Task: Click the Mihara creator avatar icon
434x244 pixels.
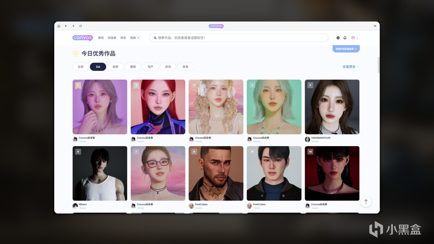Action: pos(75,206)
